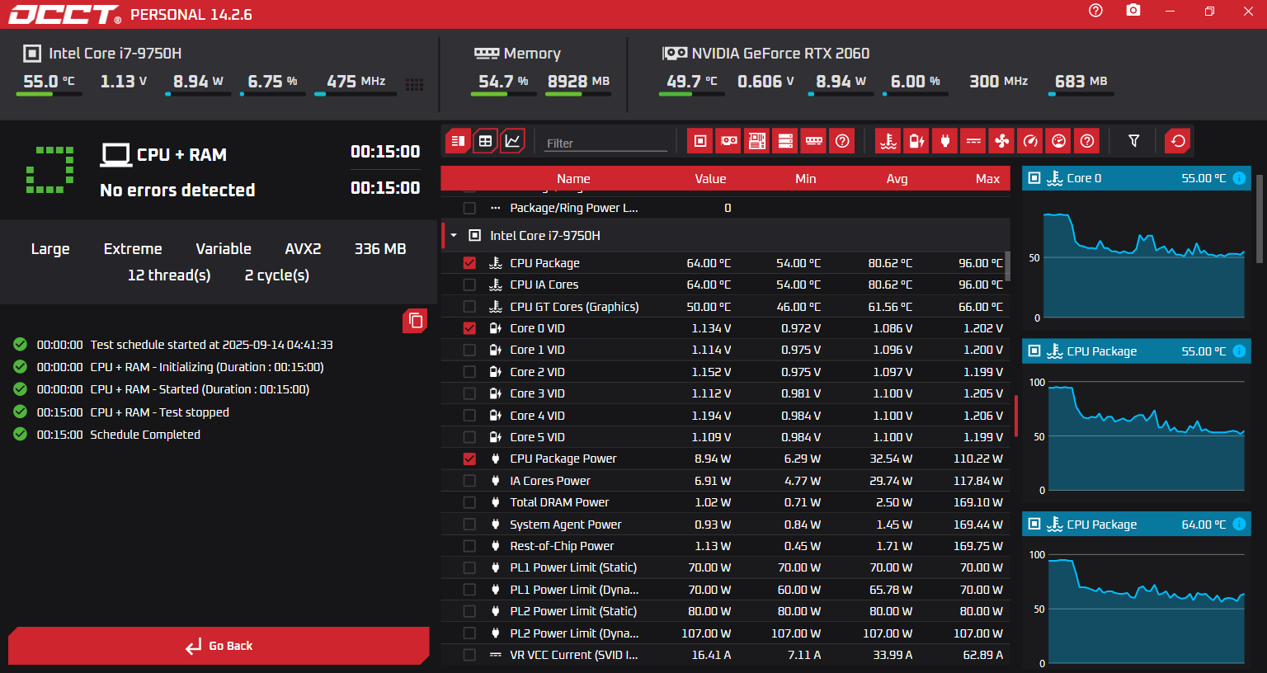1267x673 pixels.
Task: Toggle the power plug sensor filter icon
Action: (945, 141)
